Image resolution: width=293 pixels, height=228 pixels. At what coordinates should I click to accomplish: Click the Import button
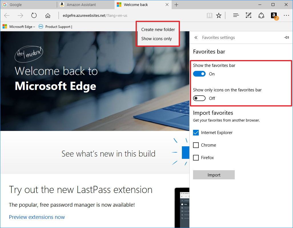click(214, 175)
